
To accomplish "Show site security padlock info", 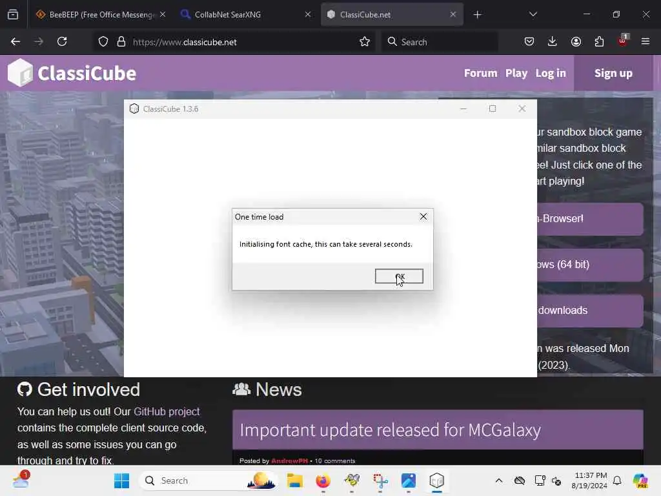I will tap(121, 42).
